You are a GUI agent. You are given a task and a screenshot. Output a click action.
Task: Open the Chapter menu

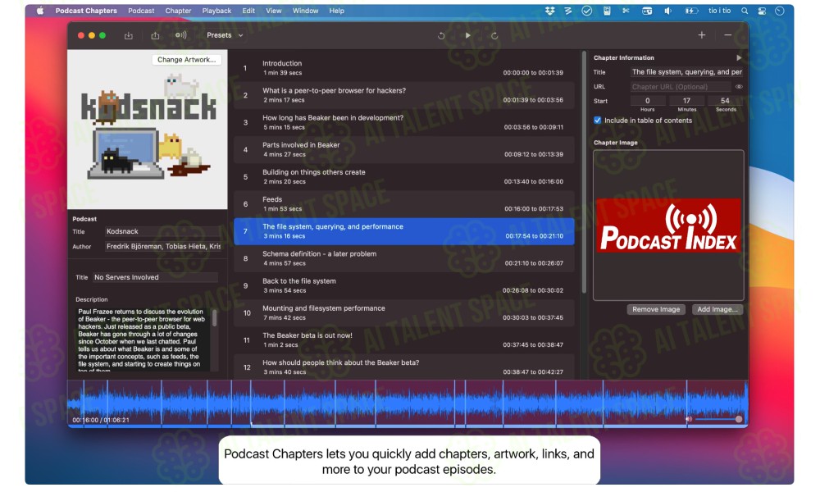tap(178, 11)
